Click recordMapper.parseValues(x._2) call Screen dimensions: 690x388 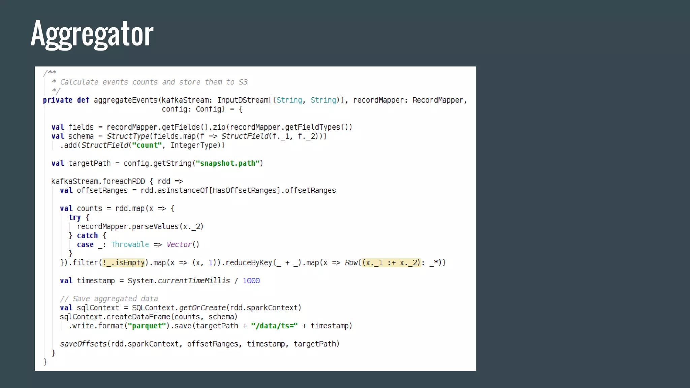140,227
